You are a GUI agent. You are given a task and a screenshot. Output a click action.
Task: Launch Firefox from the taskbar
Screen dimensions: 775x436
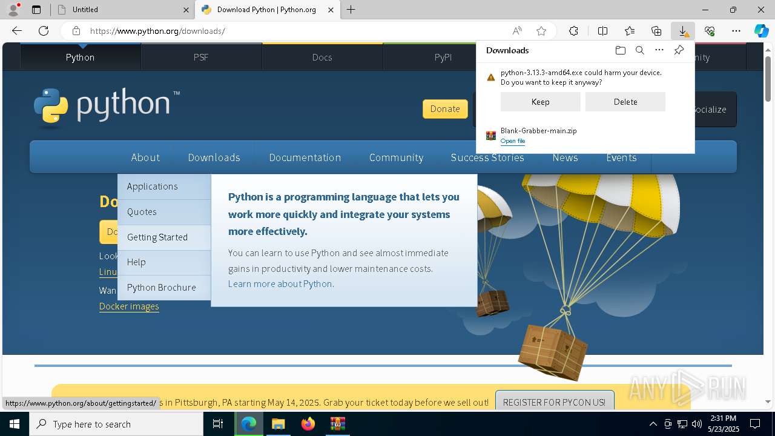308,424
